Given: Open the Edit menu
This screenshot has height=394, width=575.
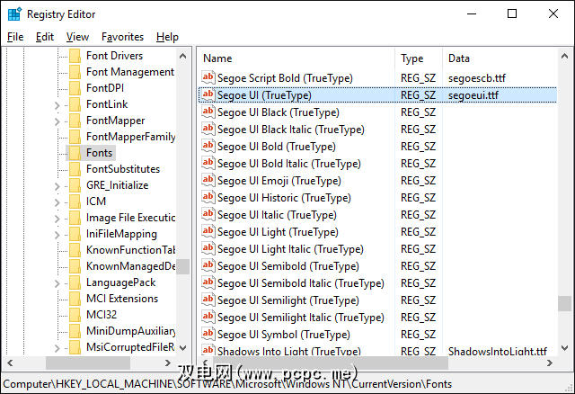Looking at the screenshot, I should click(x=45, y=37).
